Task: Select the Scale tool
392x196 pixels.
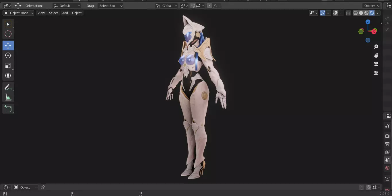Action: [x=8, y=66]
